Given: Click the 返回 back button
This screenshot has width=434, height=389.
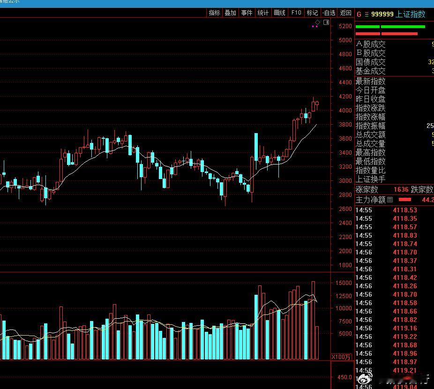Looking at the screenshot, I should click(x=345, y=13).
